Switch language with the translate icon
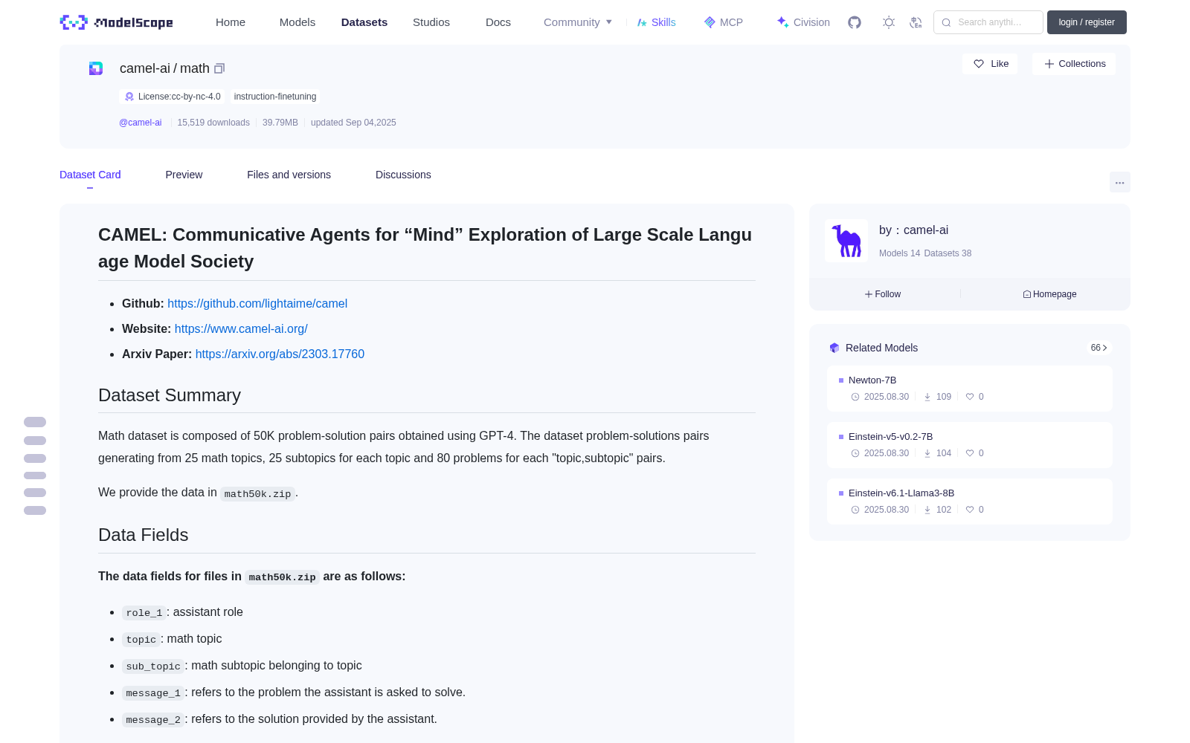This screenshot has width=1190, height=743. click(916, 22)
